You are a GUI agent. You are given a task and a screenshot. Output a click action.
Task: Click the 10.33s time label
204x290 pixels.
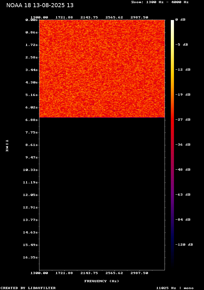[30, 170]
